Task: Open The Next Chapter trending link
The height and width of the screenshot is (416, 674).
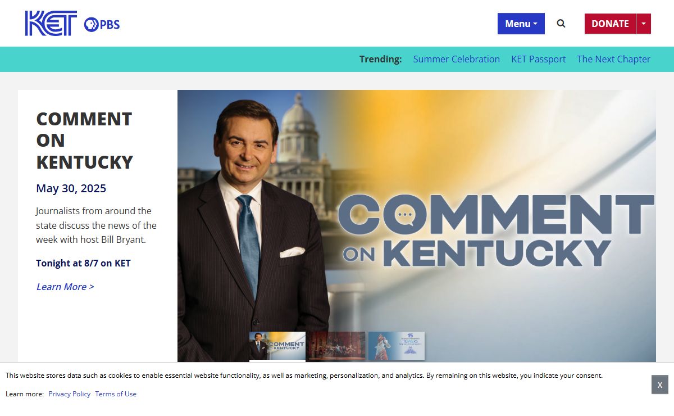Action: tap(613, 59)
